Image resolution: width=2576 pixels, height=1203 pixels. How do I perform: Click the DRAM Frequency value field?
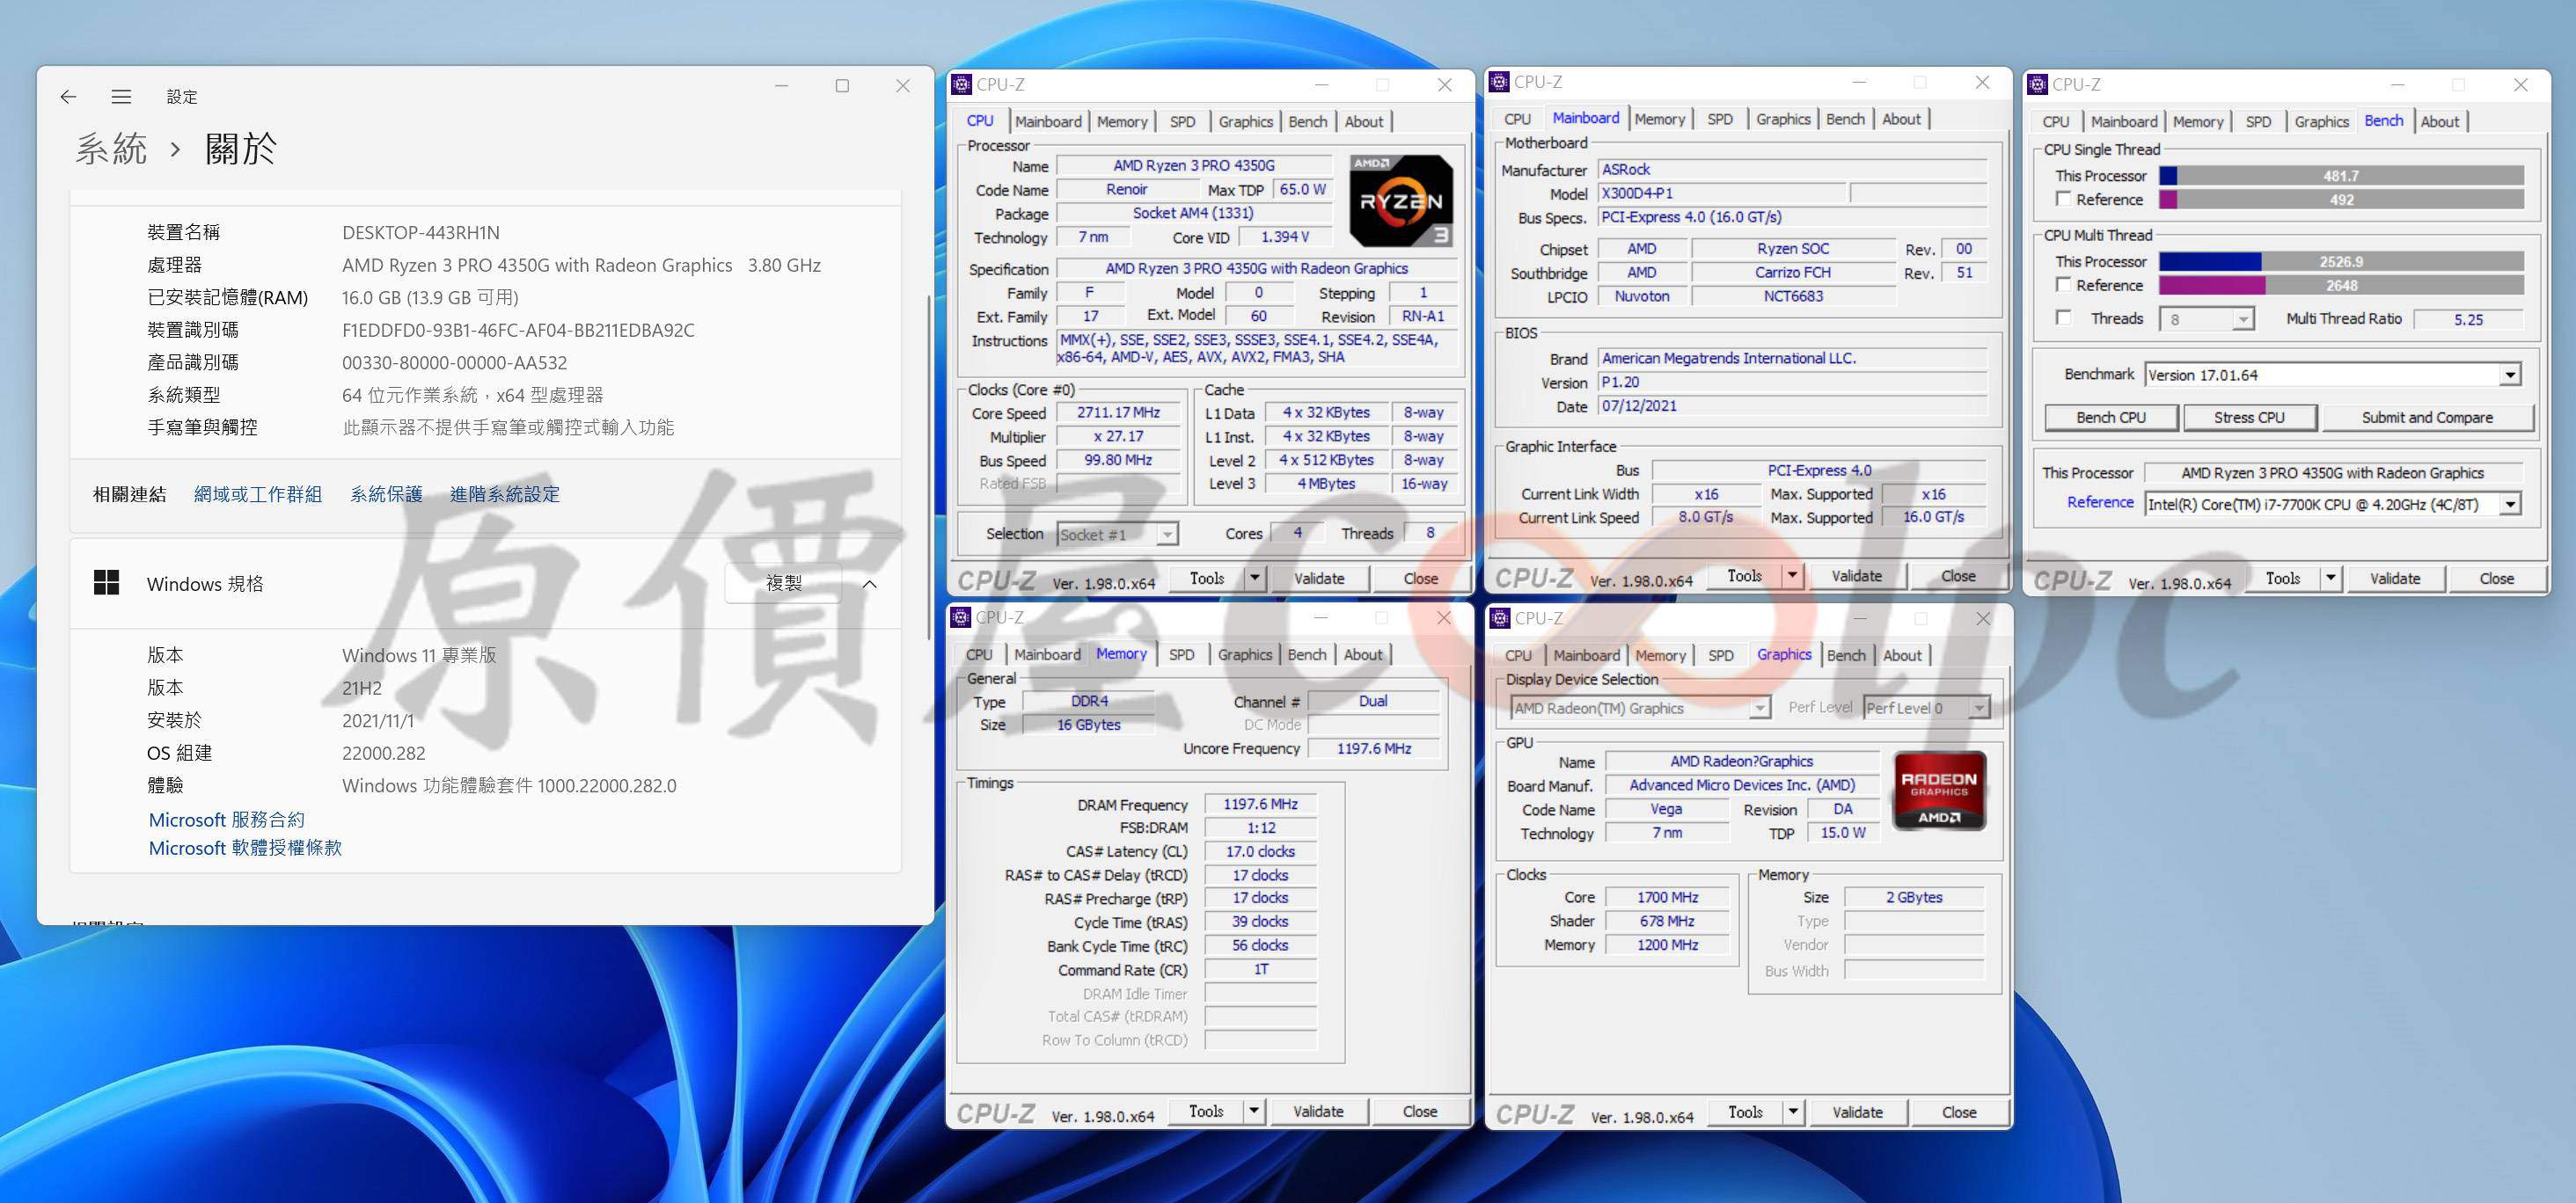click(1260, 805)
